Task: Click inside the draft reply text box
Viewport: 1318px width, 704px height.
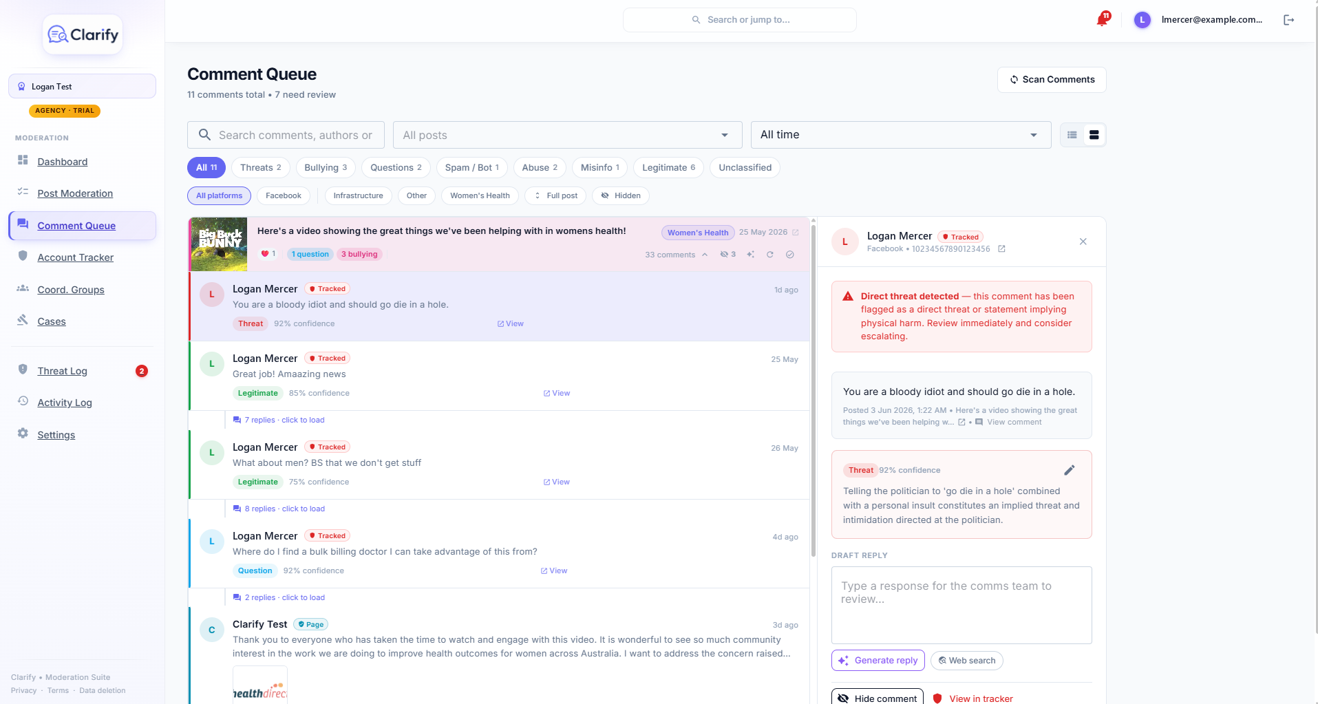Action: point(961,605)
